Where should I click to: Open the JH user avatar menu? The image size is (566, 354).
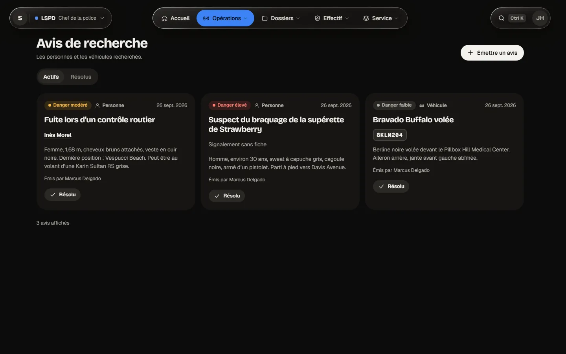pos(540,18)
